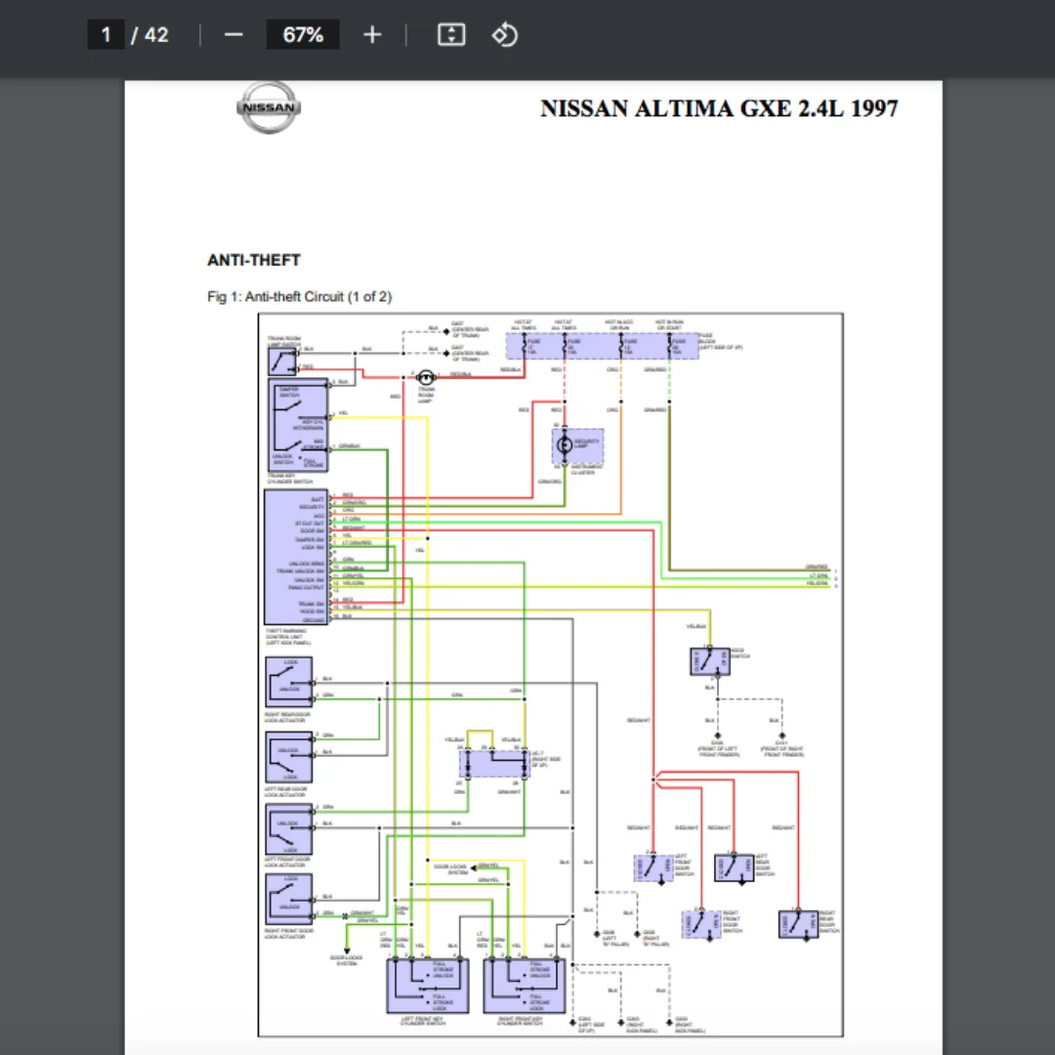
Task: Click the JC-7 junction connector block
Action: (494, 764)
